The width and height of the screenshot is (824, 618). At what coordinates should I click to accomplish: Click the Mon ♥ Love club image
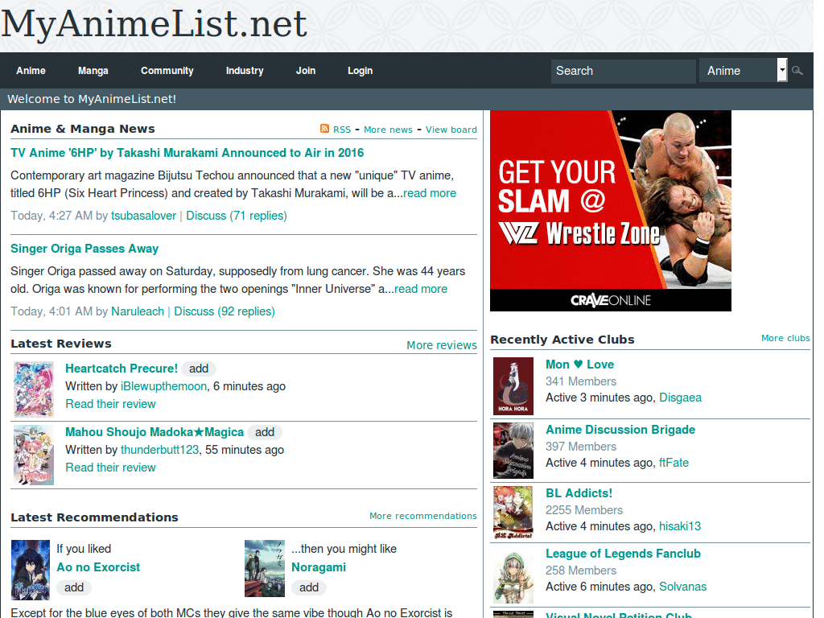pos(513,386)
